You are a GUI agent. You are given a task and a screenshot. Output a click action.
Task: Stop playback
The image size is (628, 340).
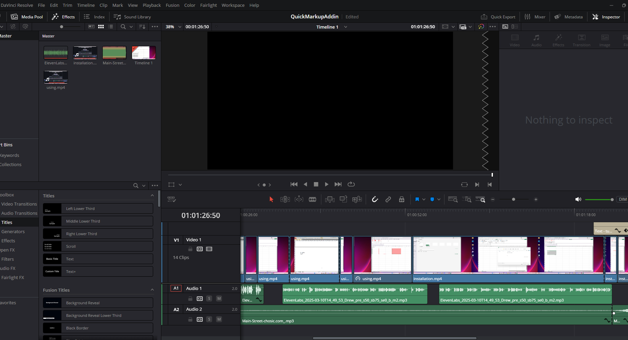(316, 184)
